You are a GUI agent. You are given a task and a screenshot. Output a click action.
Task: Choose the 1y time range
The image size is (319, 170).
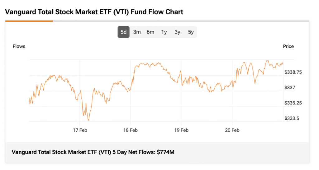164,32
